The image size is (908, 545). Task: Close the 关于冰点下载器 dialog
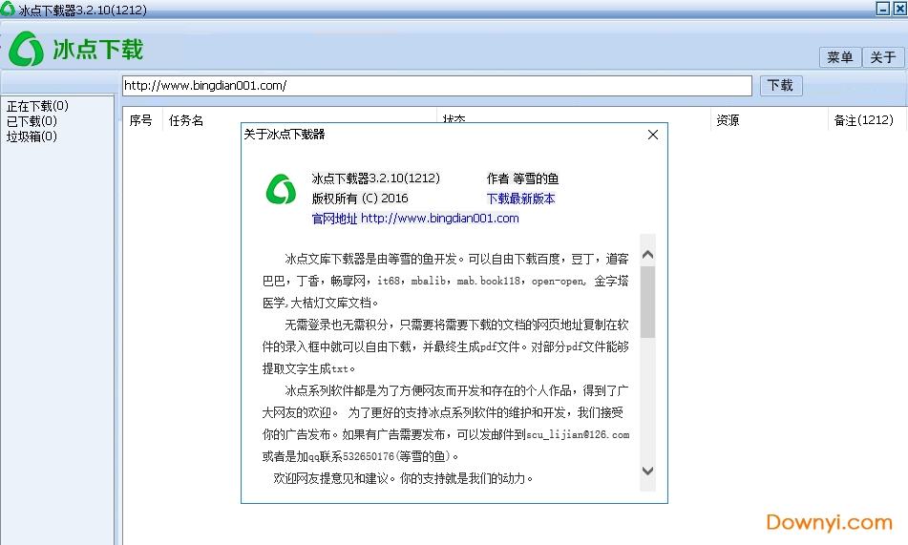(653, 135)
